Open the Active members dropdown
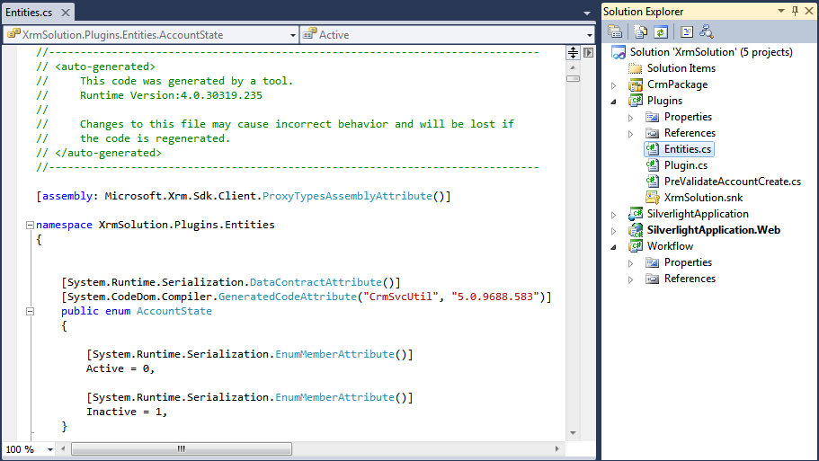The height and width of the screenshot is (461, 819). click(x=589, y=35)
